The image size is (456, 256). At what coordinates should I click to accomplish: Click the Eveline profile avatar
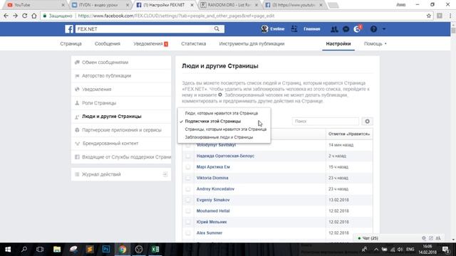click(x=264, y=28)
